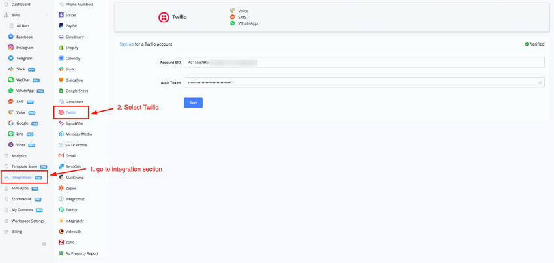The image size is (554, 263).
Task: Select the PayPal integration
Action: 68,26
